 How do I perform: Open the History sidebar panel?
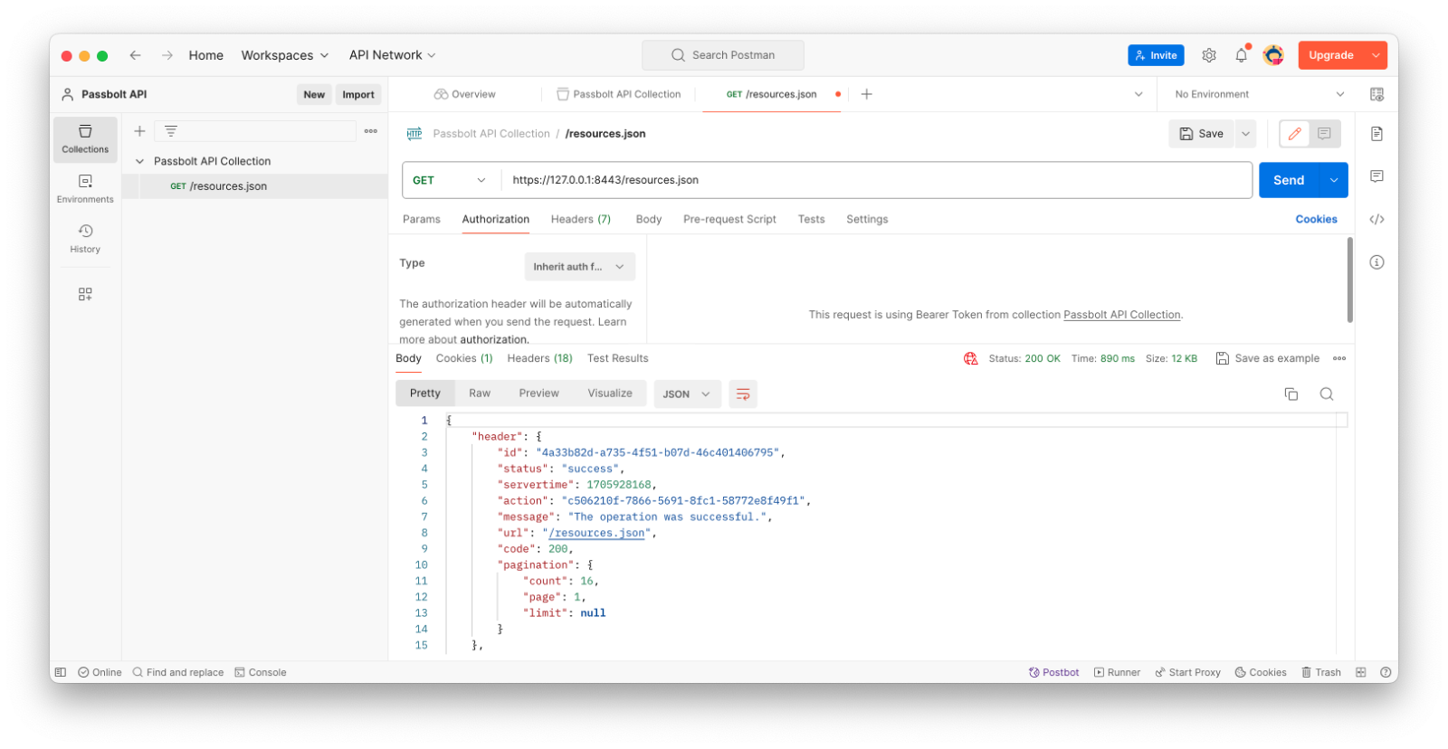85,239
